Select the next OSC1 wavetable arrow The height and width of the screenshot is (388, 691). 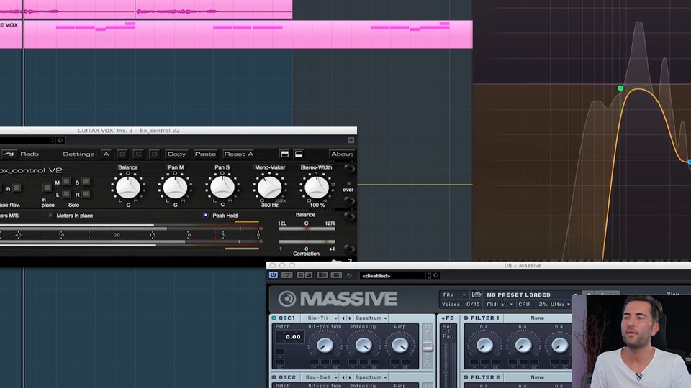pyautogui.click(x=350, y=318)
